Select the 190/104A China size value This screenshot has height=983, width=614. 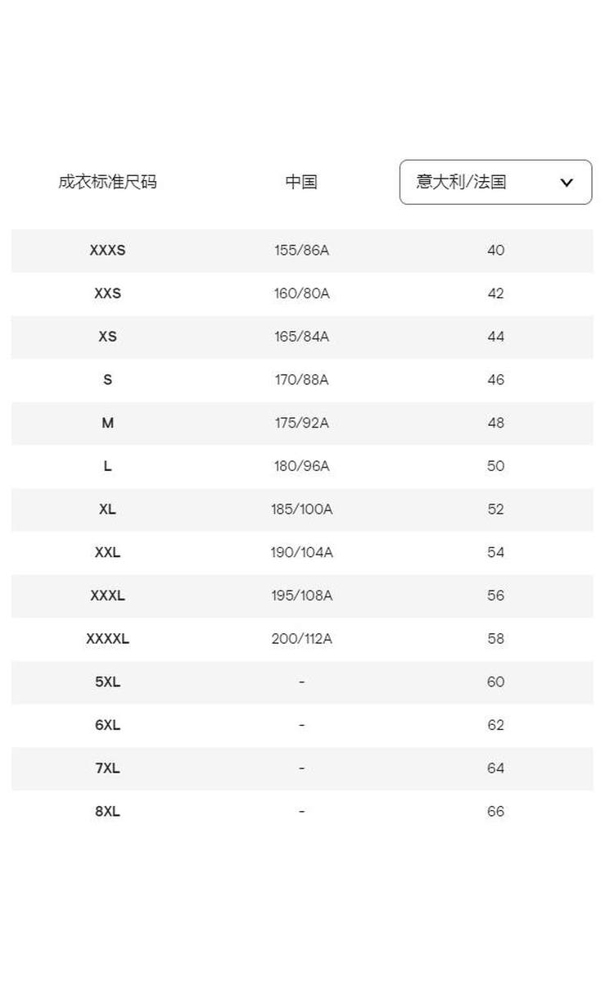tap(301, 553)
